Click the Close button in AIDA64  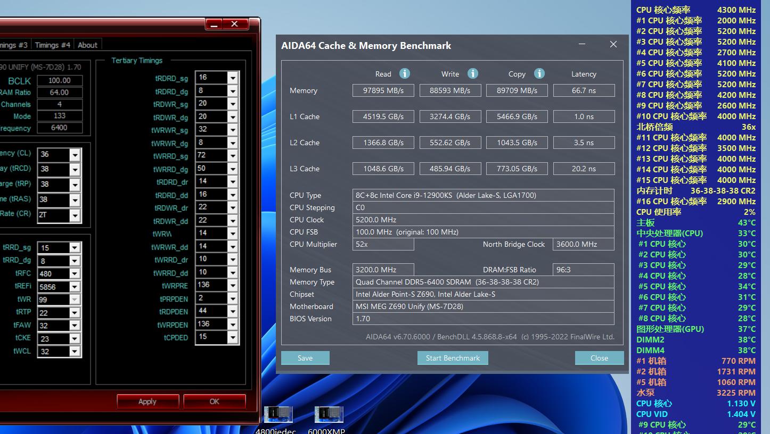pos(599,358)
